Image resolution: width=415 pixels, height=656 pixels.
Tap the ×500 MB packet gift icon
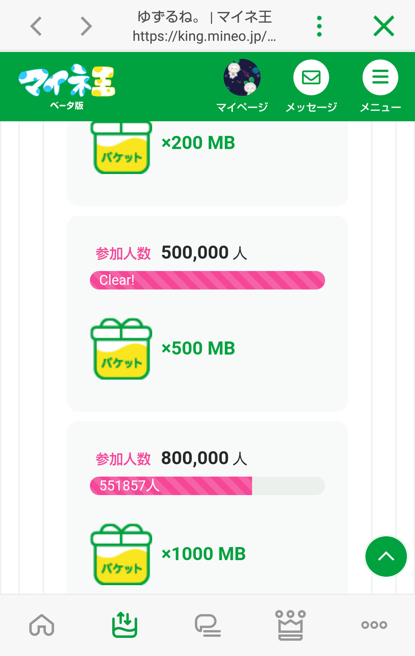121,349
